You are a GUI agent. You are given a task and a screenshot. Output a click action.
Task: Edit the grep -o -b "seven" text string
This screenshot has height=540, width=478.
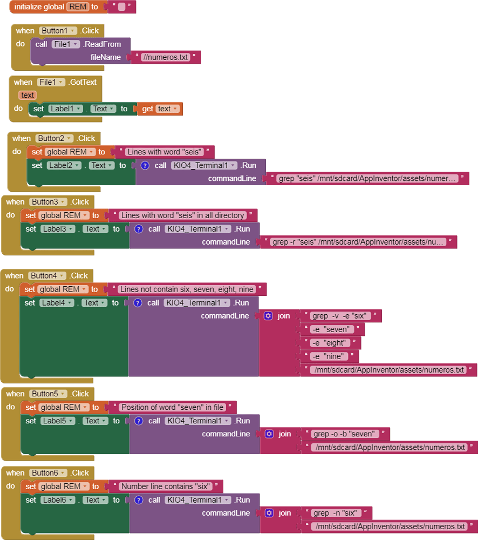[346, 434]
